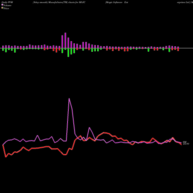Click the 10.99 price value label
The width and height of the screenshot is (193, 193).
[186, 144]
